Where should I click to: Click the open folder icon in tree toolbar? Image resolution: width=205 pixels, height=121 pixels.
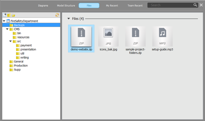[13, 15]
